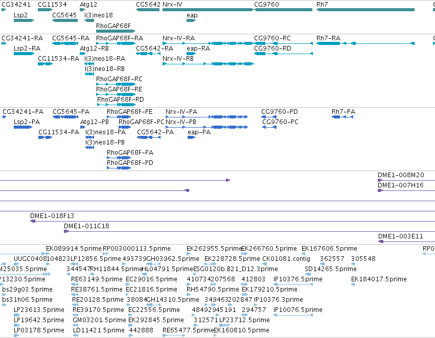Click the CG34241 gene label
435x338 pixels.
16,5
